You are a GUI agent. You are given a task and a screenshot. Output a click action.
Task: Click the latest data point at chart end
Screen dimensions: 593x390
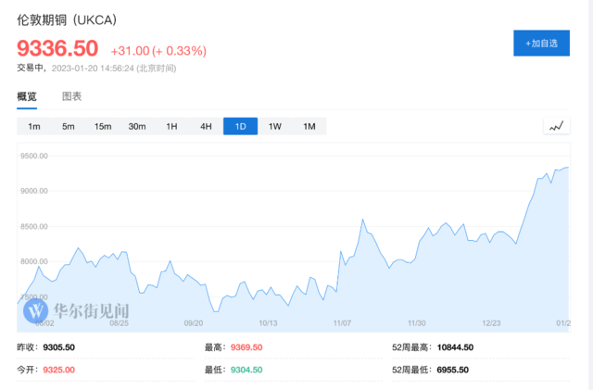coord(568,167)
